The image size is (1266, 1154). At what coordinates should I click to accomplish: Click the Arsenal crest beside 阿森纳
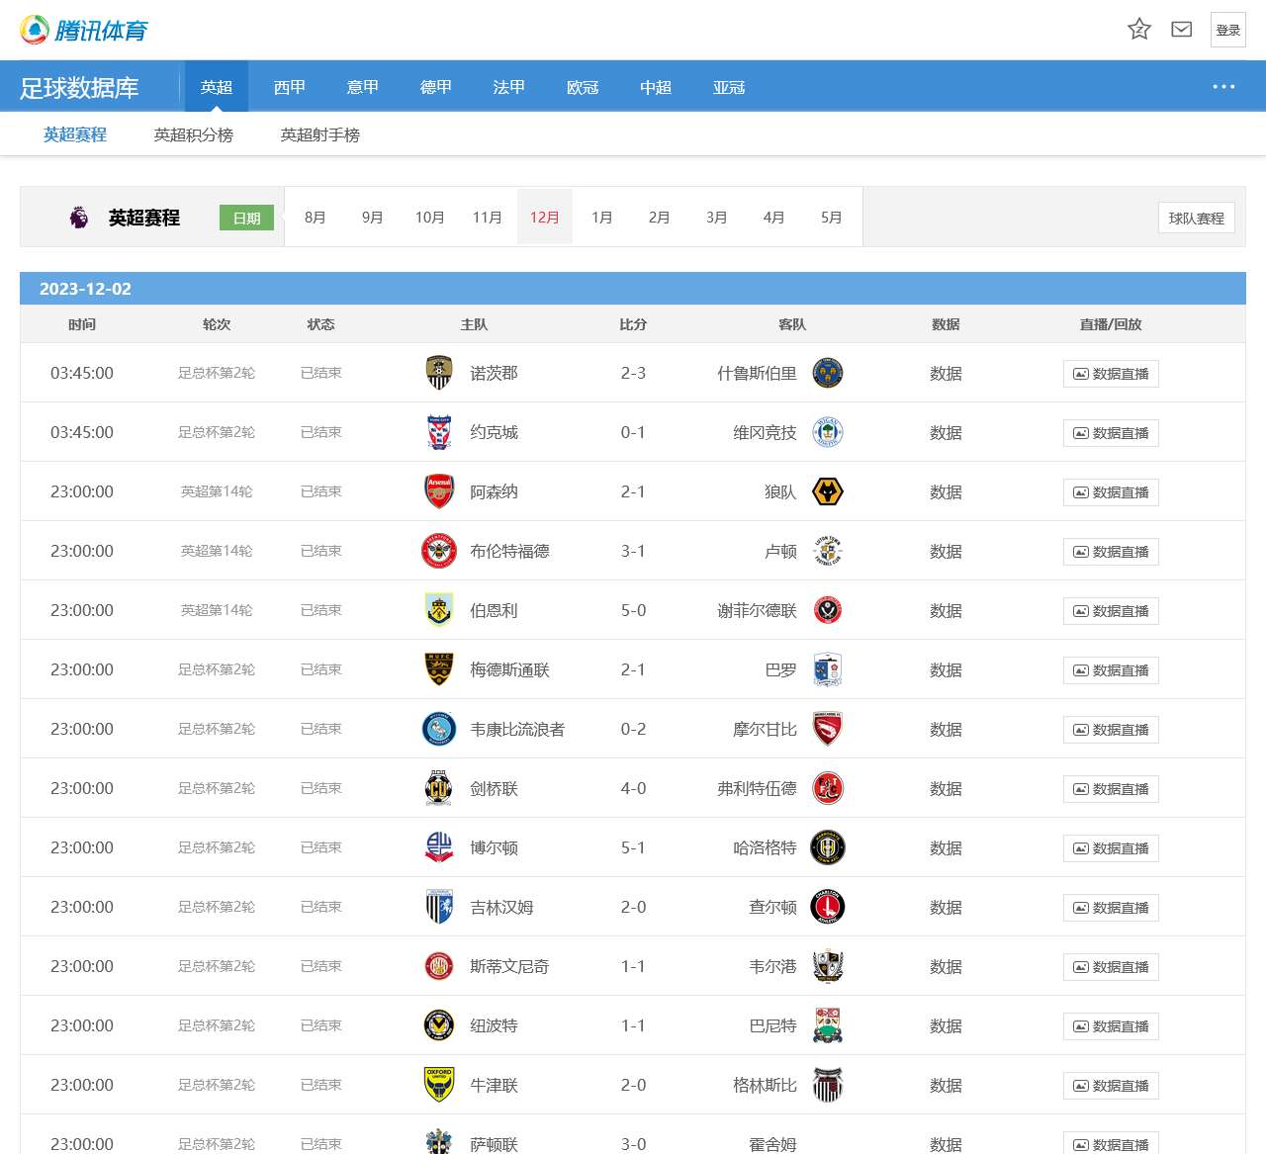click(x=439, y=491)
